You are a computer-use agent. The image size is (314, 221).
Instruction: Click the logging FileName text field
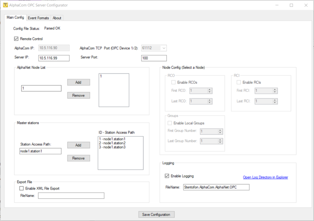pyautogui.click(x=216, y=187)
